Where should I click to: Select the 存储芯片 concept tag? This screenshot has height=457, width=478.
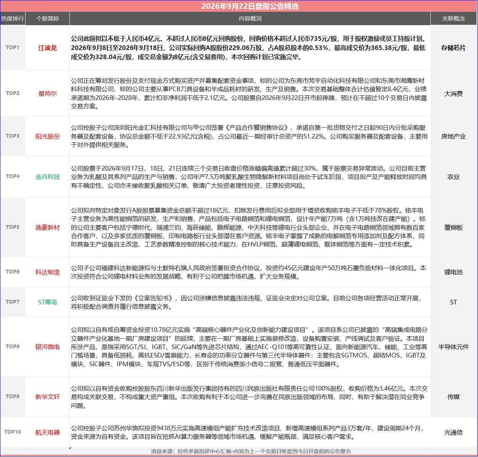tap(454, 48)
